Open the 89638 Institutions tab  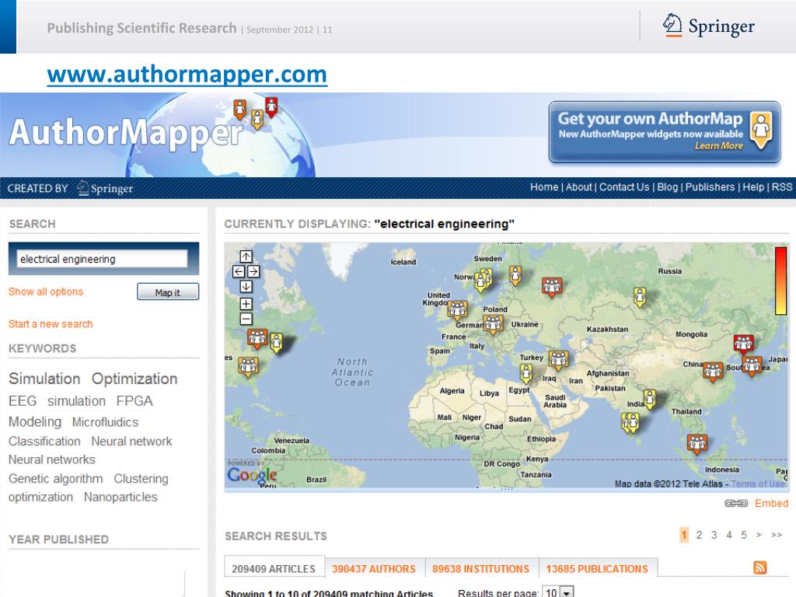click(x=480, y=569)
